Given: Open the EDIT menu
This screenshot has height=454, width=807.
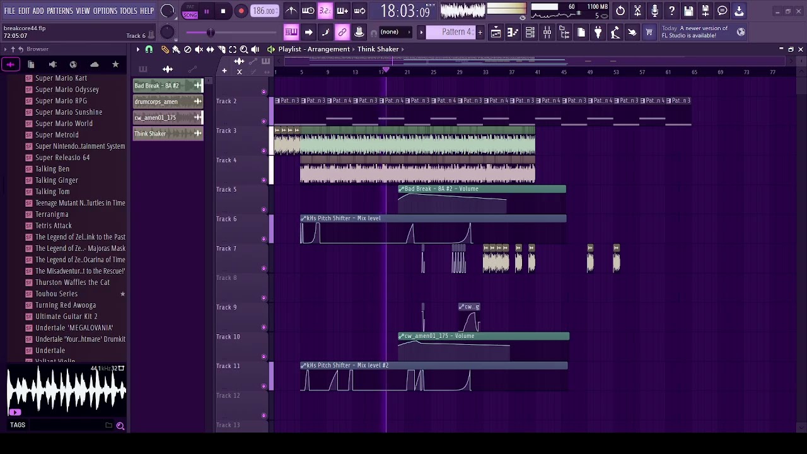Looking at the screenshot, I should click(24, 11).
